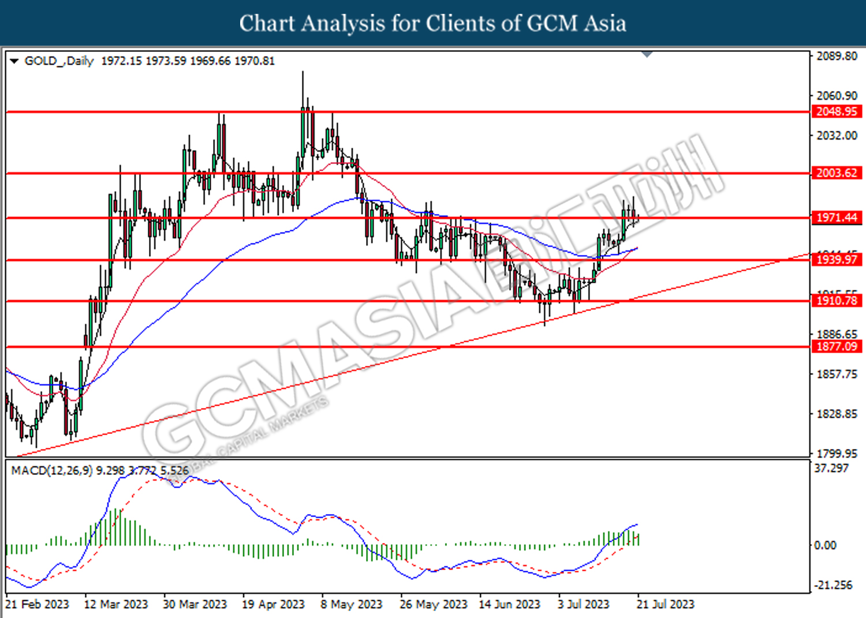
Task: Select the 1877.09 price level label
Action: pos(837,347)
